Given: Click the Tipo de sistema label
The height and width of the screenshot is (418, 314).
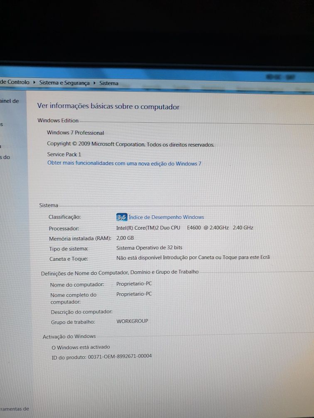Looking at the screenshot, I should click(x=69, y=249).
